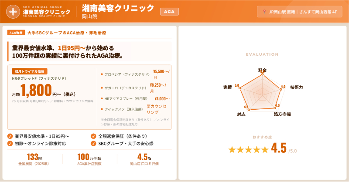Click the orange bullet beside プロペシア（フィナステリド）

(x=102, y=74)
